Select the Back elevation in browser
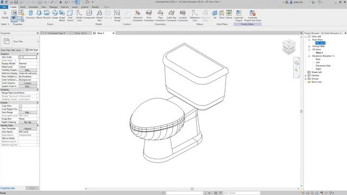Screen dimensions: 347x195 pos(318,59)
